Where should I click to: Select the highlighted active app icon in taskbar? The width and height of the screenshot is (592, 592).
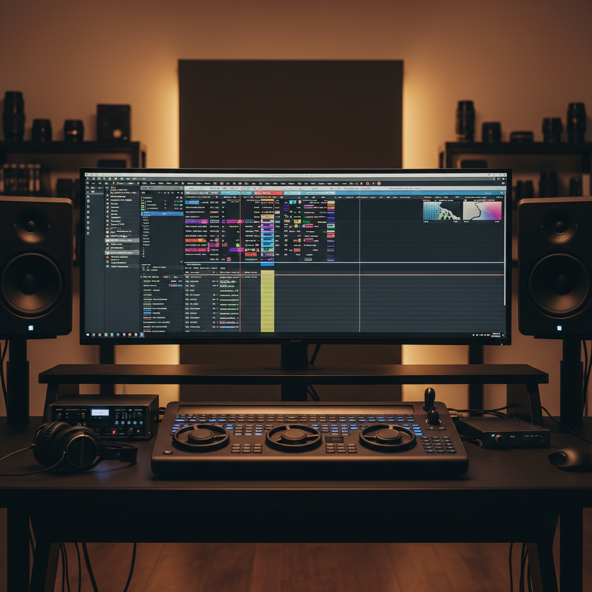142,335
